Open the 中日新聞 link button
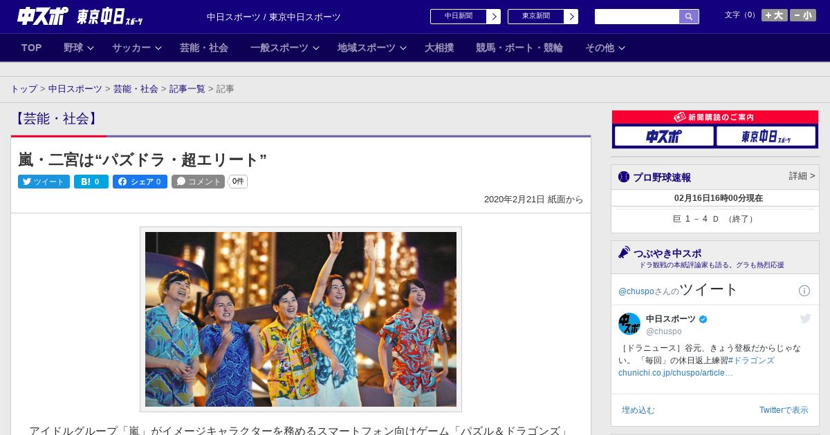 click(459, 17)
